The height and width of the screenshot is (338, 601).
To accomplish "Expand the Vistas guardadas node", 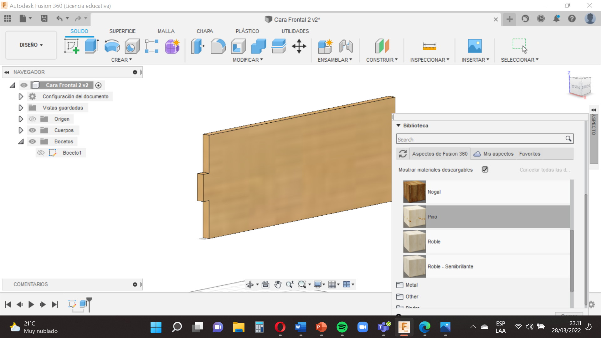I will coord(21,108).
